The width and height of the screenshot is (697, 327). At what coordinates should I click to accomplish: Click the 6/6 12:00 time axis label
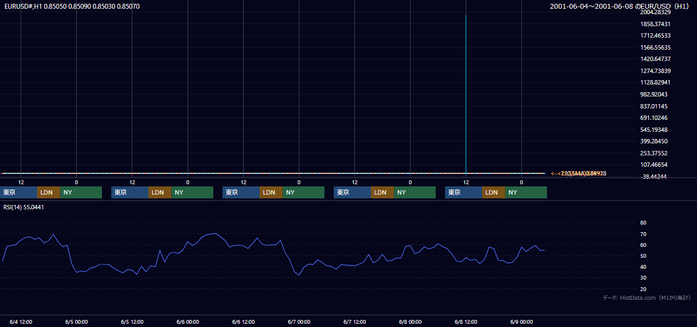pyautogui.click(x=243, y=322)
